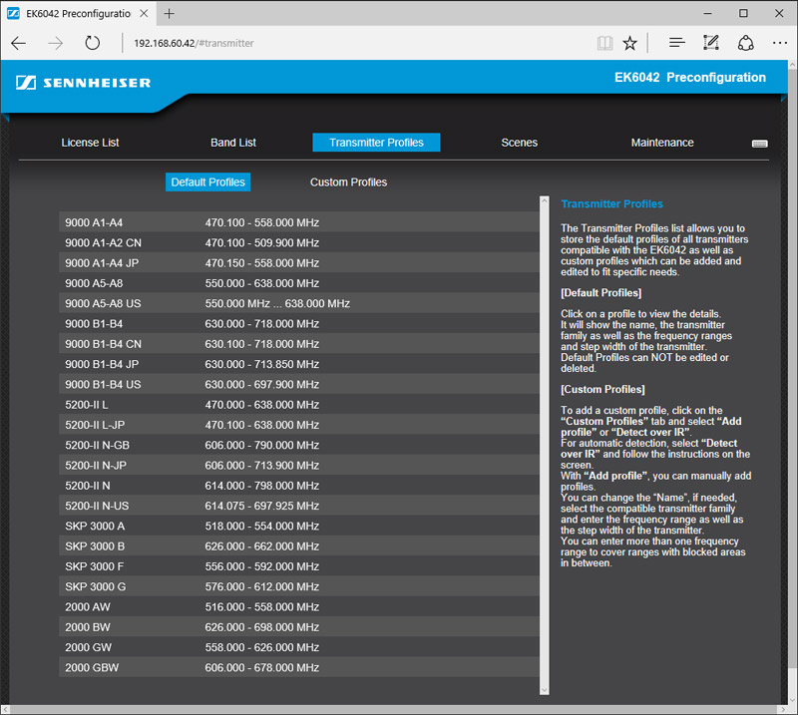Open the Hub panel icon

click(676, 43)
